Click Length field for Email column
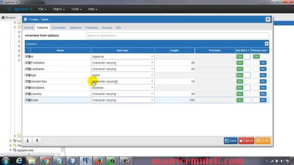 tap(175, 100)
